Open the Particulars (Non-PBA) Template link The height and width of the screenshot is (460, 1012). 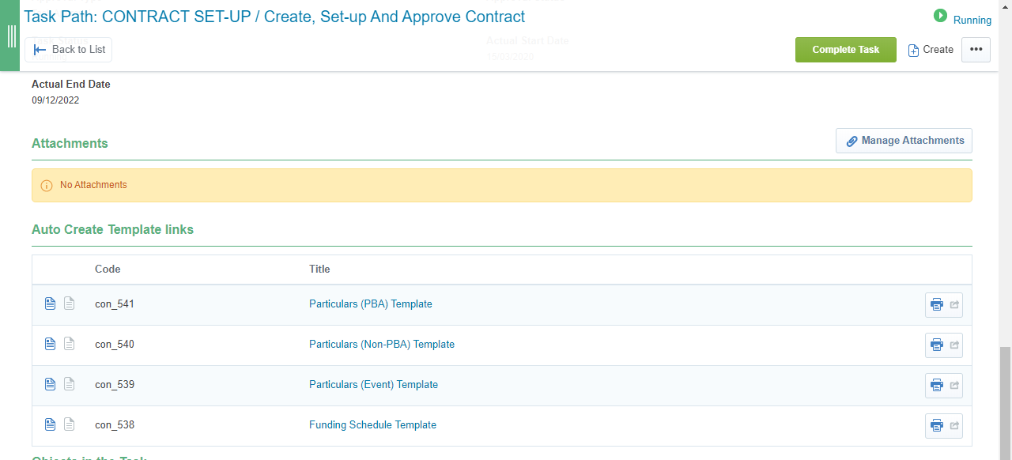click(382, 345)
